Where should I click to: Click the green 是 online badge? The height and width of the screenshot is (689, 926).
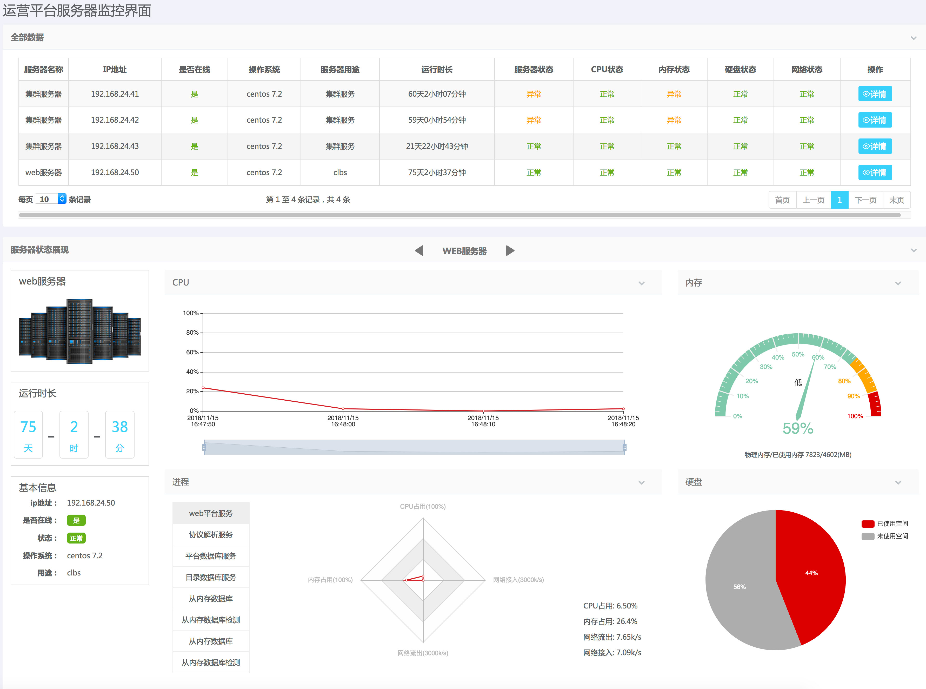(76, 520)
